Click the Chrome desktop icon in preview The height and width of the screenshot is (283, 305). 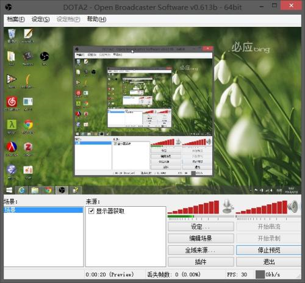28,124
